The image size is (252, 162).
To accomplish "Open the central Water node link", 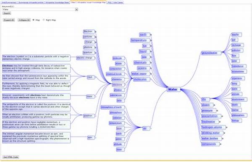I will [x=173, y=90].
